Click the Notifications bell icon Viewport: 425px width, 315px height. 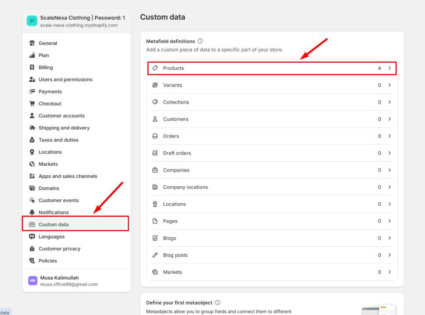(x=32, y=212)
